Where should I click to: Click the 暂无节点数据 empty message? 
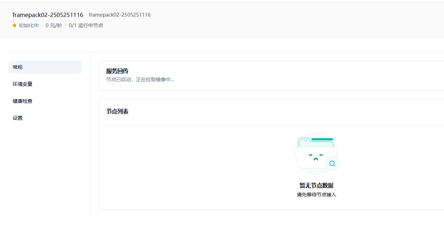(316, 185)
